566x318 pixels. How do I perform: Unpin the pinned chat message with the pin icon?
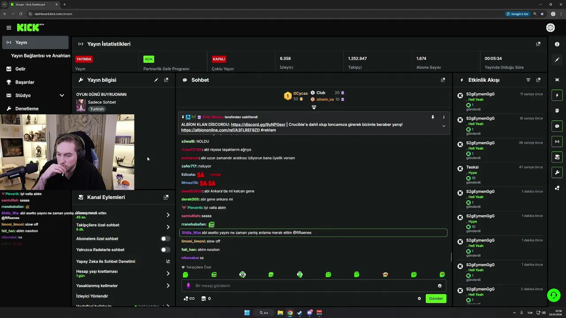433,117
